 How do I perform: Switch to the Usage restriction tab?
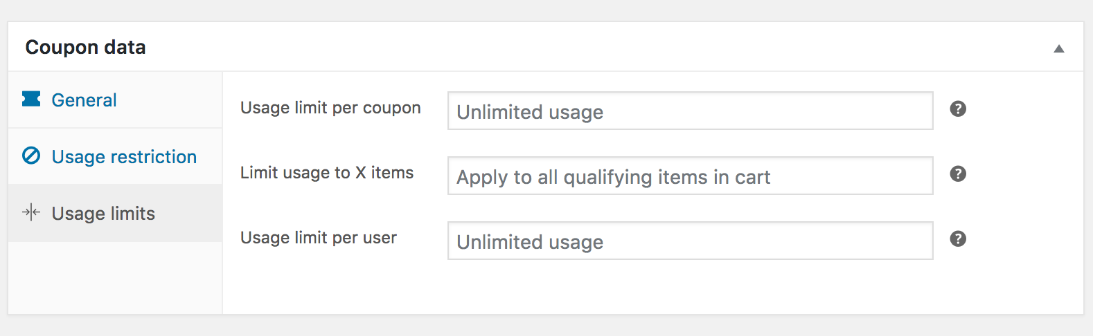[x=124, y=157]
